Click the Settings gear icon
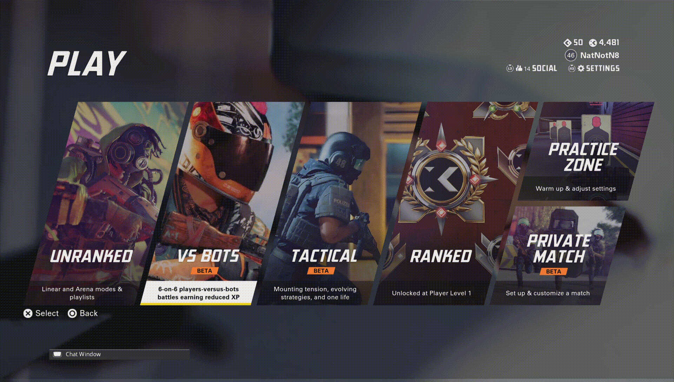674x382 pixels. pyautogui.click(x=581, y=68)
